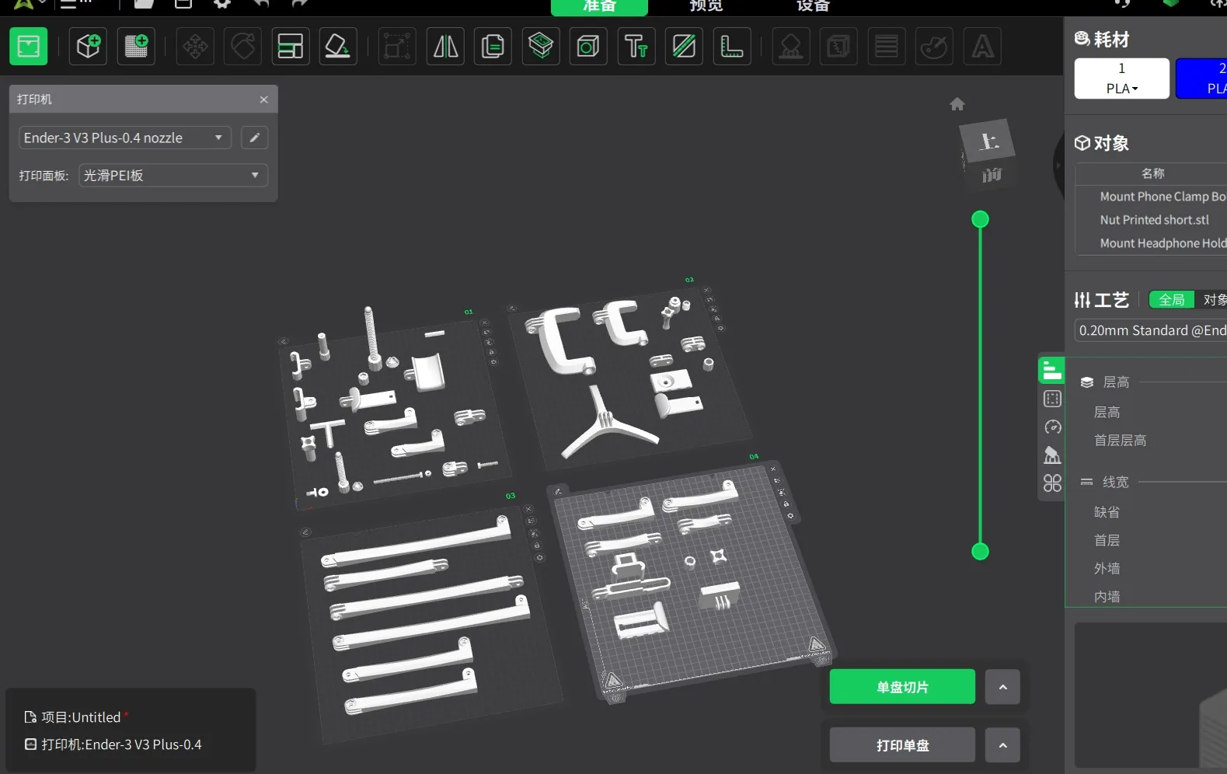Click the top handle of green layer slider
Image resolution: width=1227 pixels, height=774 pixels.
tap(980, 220)
